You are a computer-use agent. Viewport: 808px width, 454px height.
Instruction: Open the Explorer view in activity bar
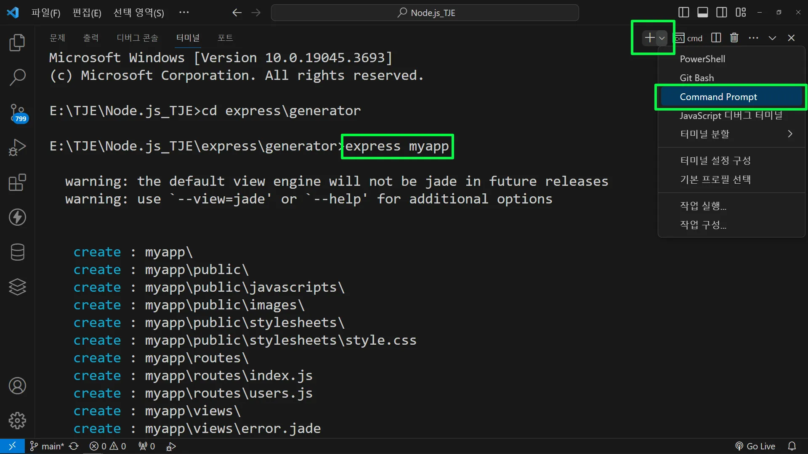pos(17,42)
